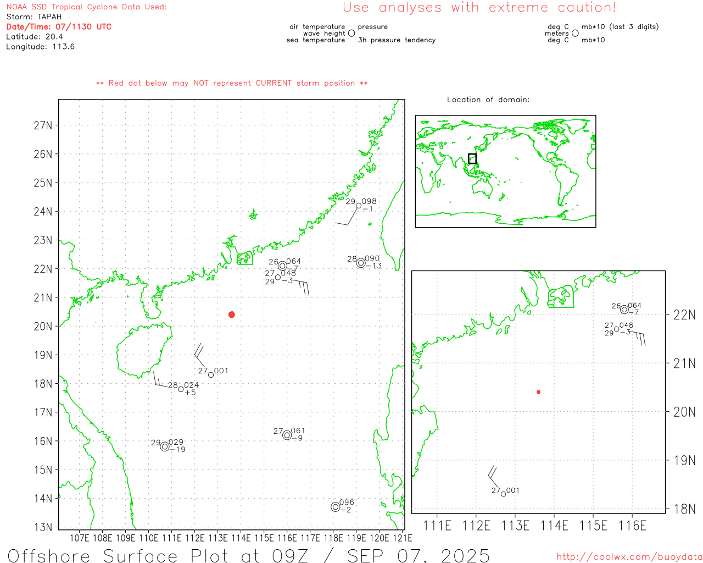Click the 'Latitude: 20.4' value
This screenshot has height=563, width=703.
tap(35, 36)
